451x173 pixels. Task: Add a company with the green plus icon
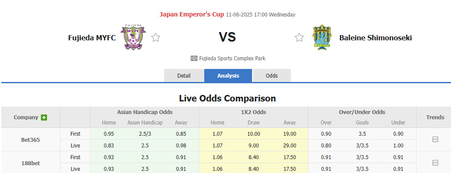(x=44, y=118)
